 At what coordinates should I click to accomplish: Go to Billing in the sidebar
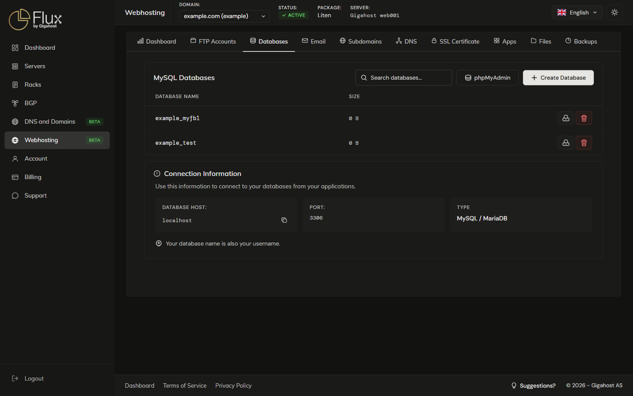pos(57,177)
